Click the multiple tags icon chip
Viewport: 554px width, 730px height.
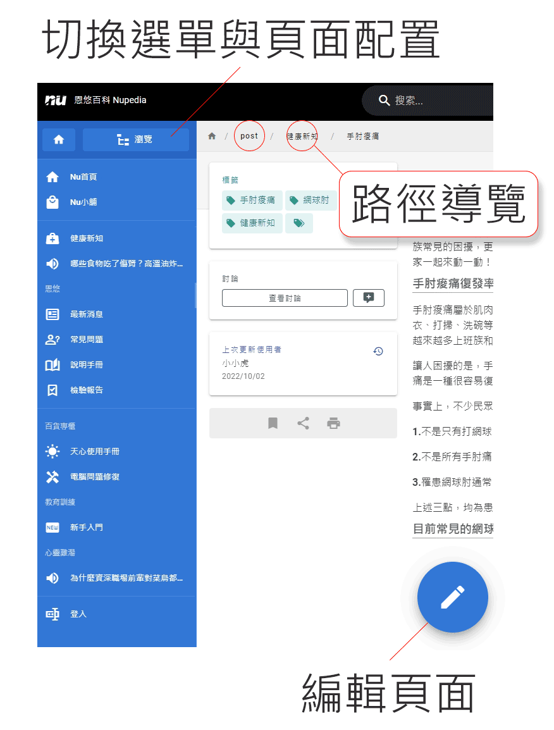point(299,223)
